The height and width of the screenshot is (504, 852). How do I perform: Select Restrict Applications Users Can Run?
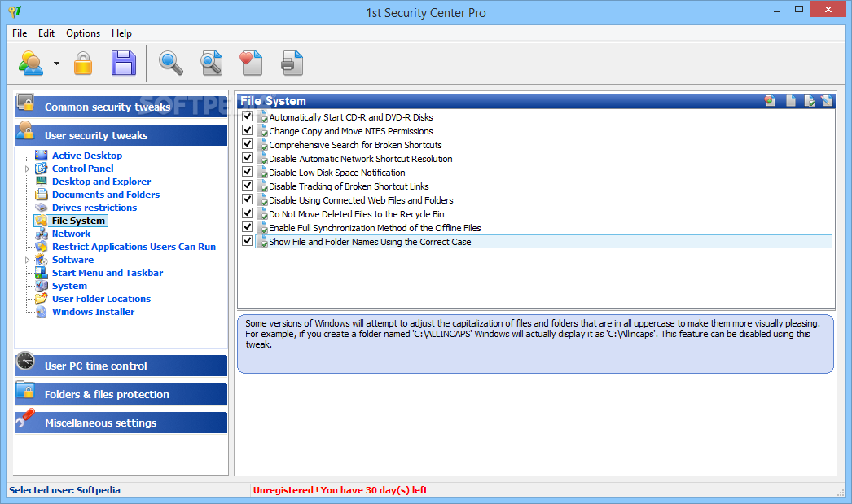tap(134, 247)
